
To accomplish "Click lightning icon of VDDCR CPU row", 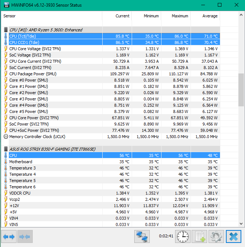I will tap(6, 193).
